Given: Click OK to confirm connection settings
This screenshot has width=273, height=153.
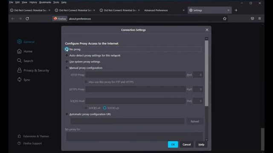Looking at the screenshot, I should click(173, 144).
